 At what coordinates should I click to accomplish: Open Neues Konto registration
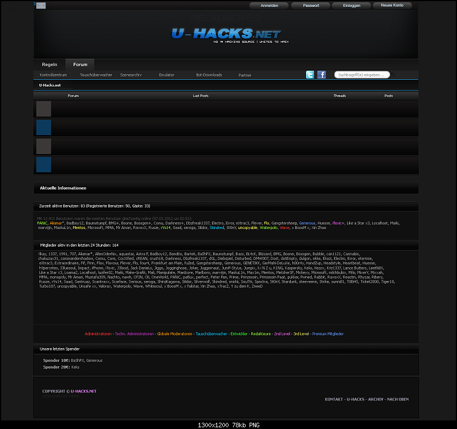pos(392,5)
